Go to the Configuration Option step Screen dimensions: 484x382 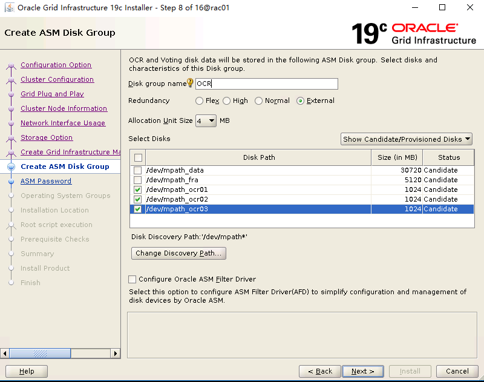click(x=56, y=65)
